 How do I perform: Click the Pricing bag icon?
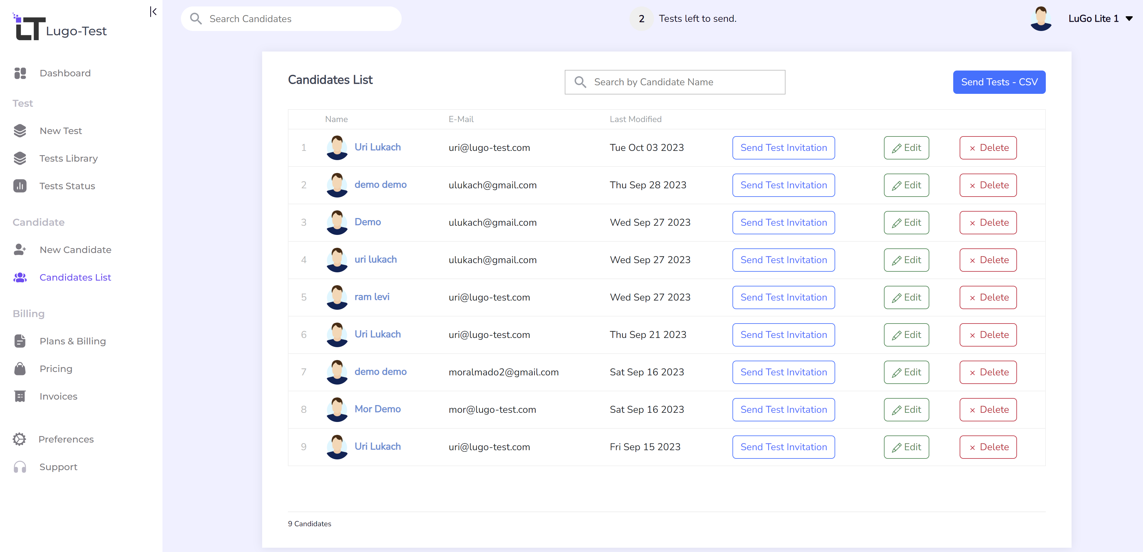pos(20,369)
